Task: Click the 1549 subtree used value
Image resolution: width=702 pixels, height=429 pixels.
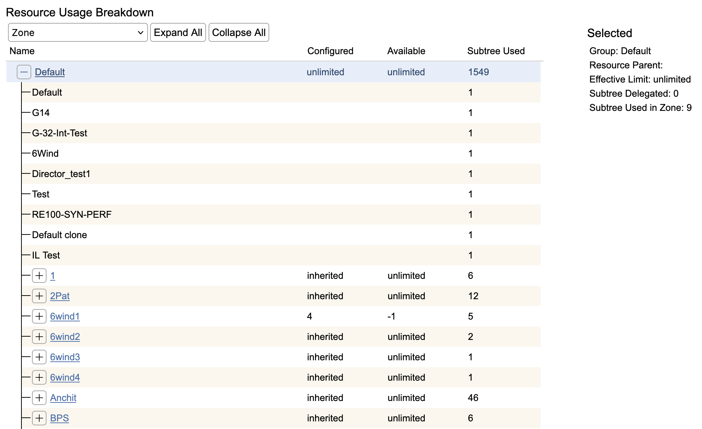Action: tap(479, 72)
